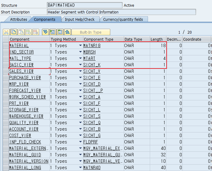212x171 pixels.
Task: Click the STORAGE_VIEW component link
Action: (x=24, y=110)
